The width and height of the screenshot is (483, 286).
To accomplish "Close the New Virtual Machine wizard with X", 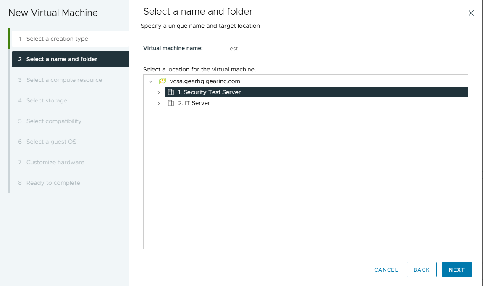I will tap(471, 13).
